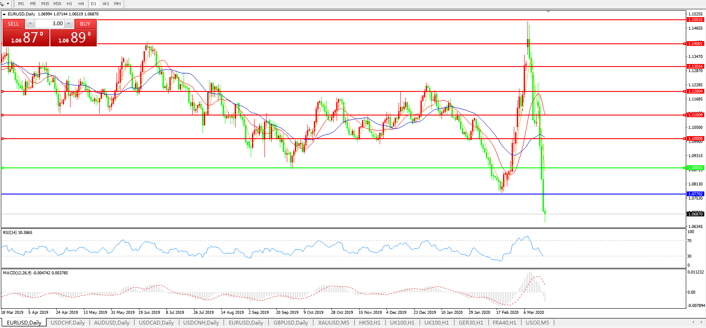Toggle the D1 daily timeframe
The width and height of the screenshot is (706, 328).
pyautogui.click(x=93, y=4)
